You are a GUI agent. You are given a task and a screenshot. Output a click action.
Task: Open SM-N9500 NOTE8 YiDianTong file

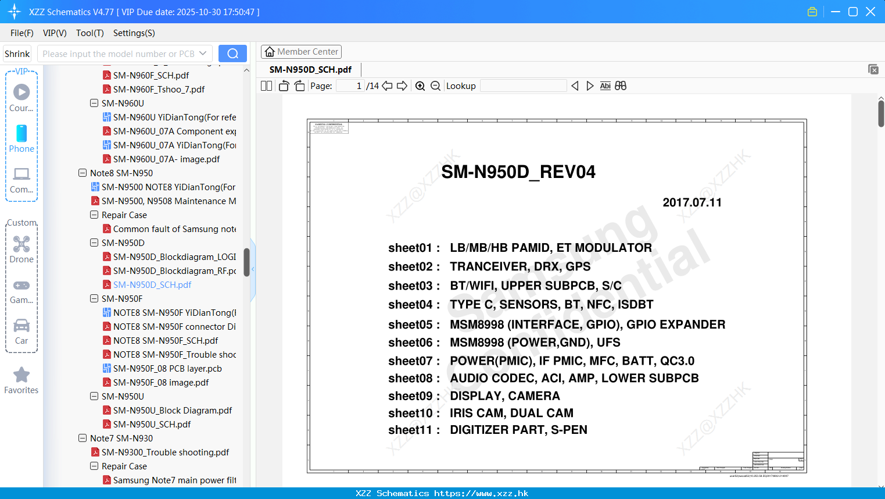coord(169,187)
